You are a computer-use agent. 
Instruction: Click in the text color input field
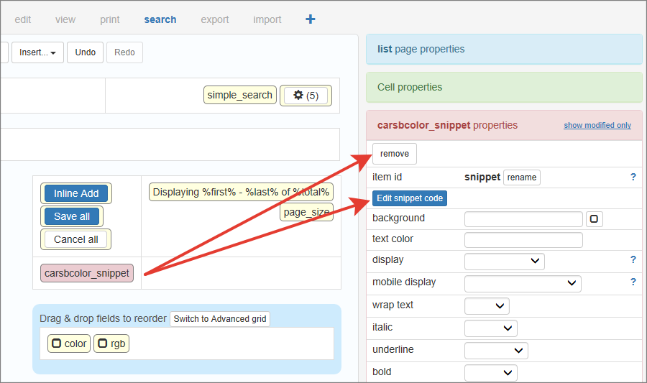point(523,240)
